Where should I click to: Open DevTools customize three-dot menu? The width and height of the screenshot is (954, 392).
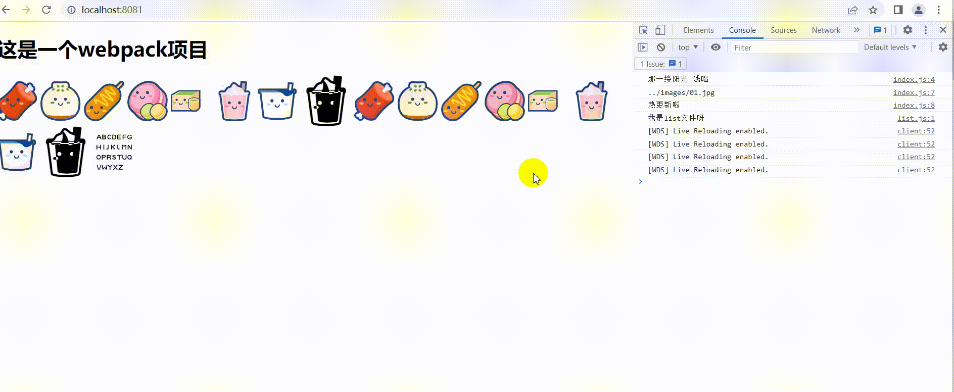pyautogui.click(x=926, y=30)
